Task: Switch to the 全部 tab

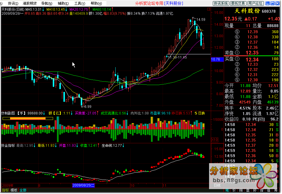Action: [23, 190]
